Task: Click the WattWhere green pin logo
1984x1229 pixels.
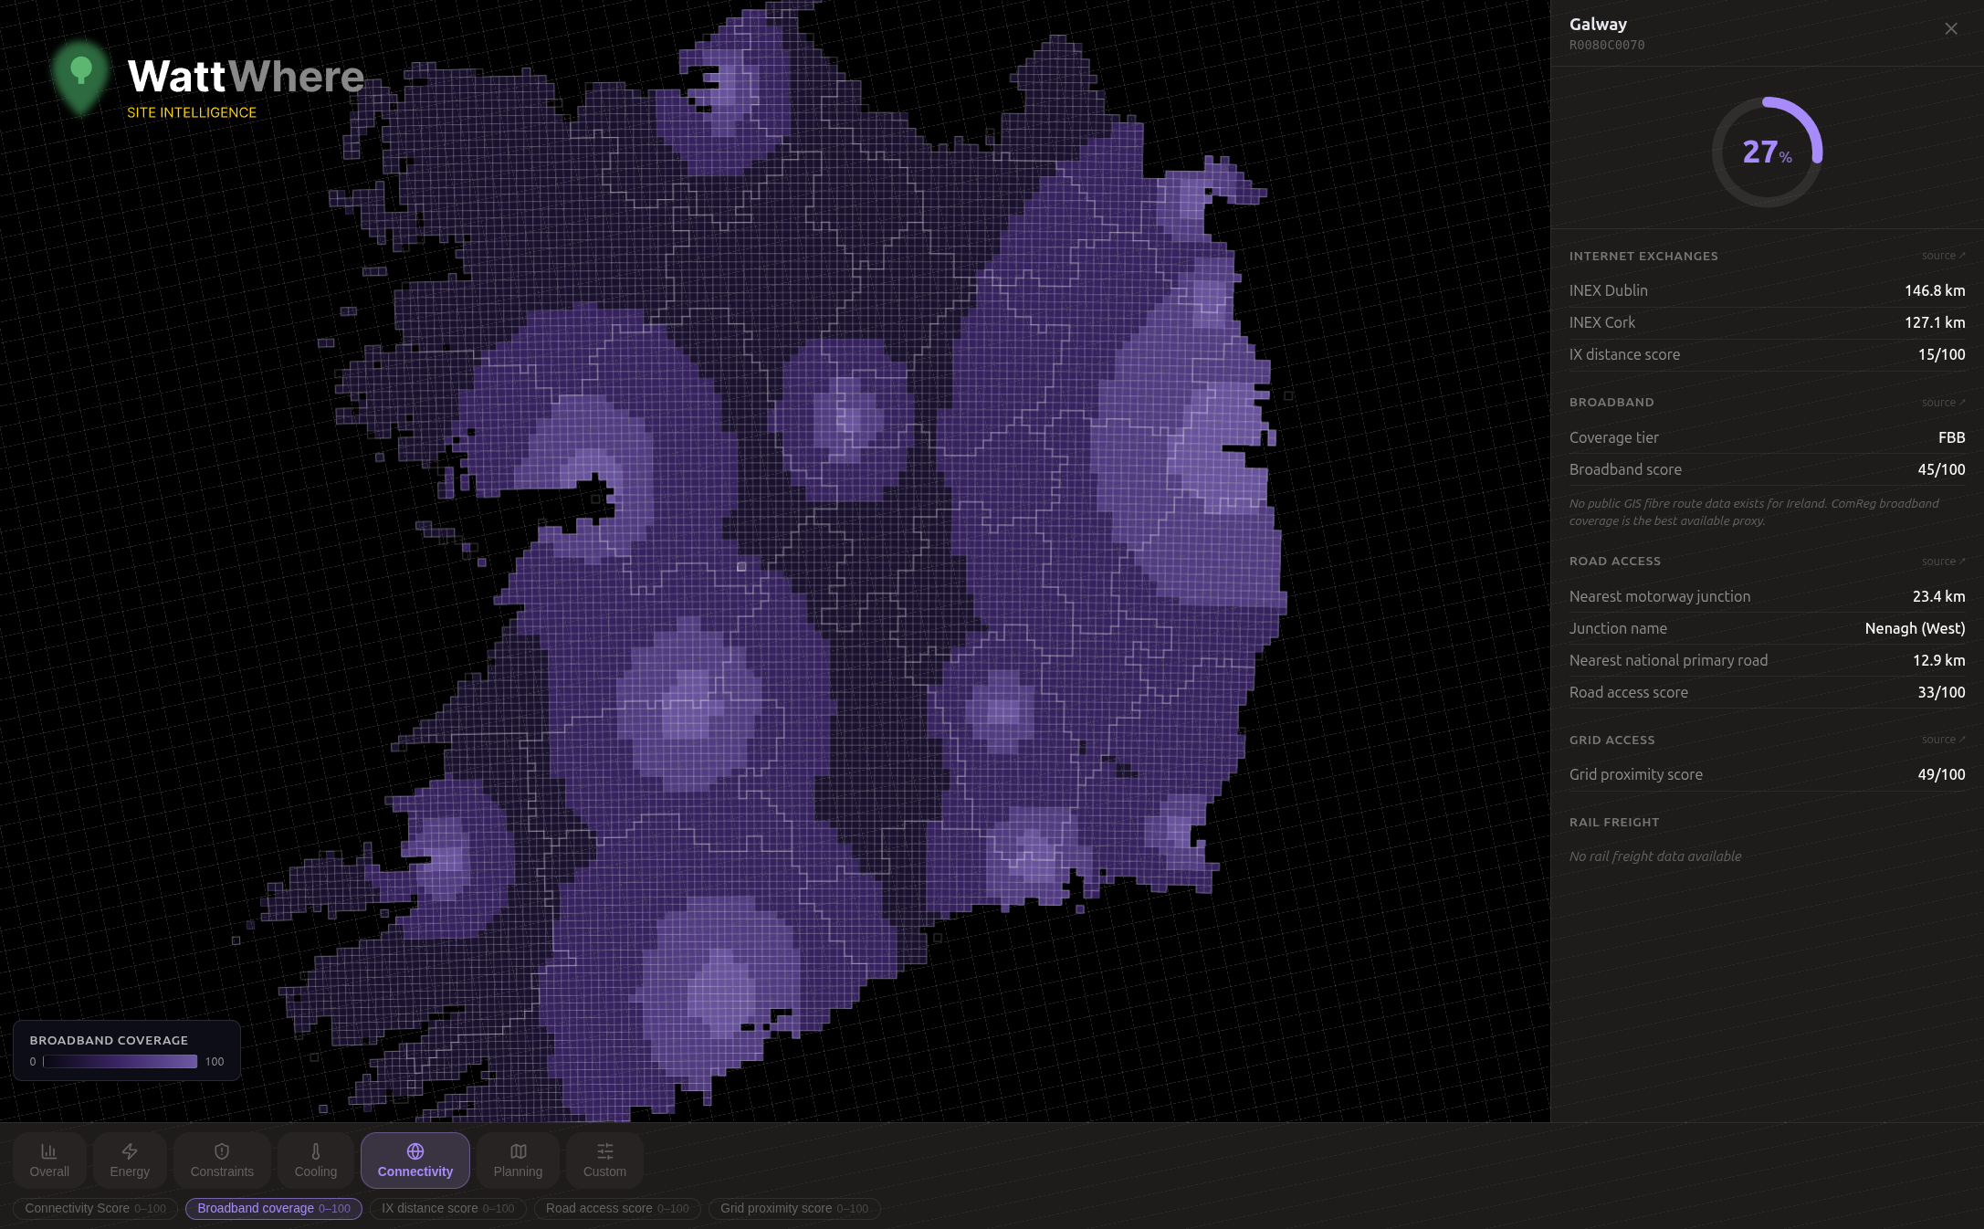Action: 81,77
